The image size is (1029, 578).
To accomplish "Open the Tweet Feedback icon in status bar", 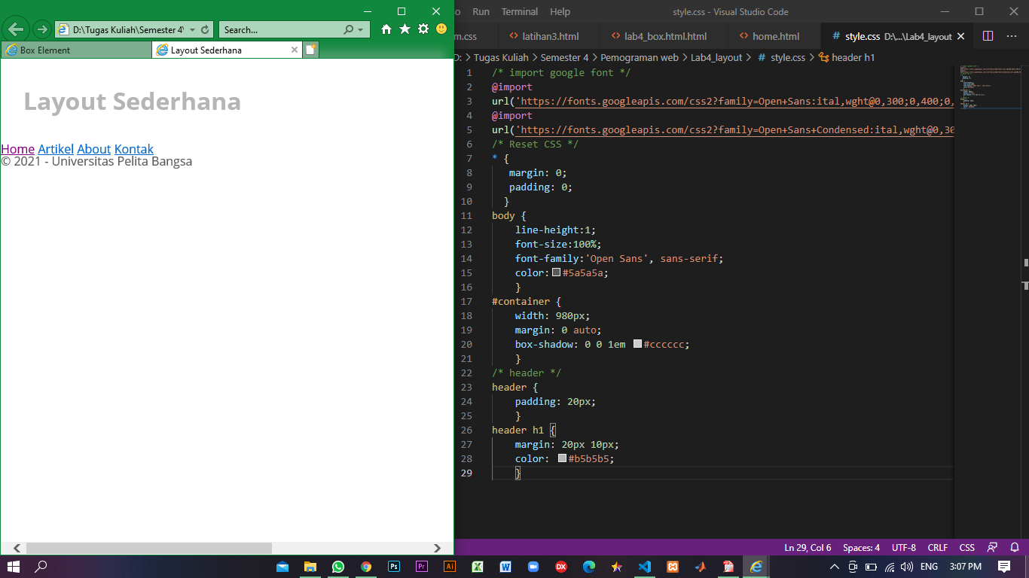I will [x=993, y=547].
